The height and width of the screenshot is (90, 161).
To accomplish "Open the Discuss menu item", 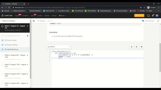I will pos(54,15).
